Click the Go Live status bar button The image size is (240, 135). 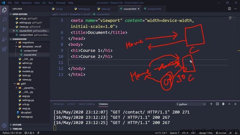click(x=221, y=133)
